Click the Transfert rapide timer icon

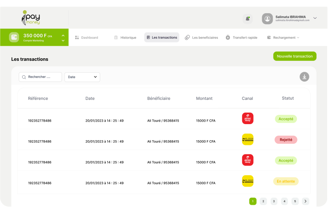tap(228, 37)
